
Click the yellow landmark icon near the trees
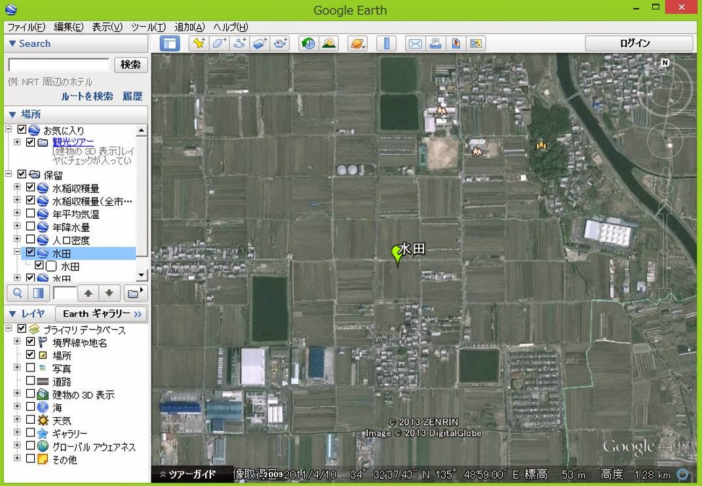coord(541,145)
